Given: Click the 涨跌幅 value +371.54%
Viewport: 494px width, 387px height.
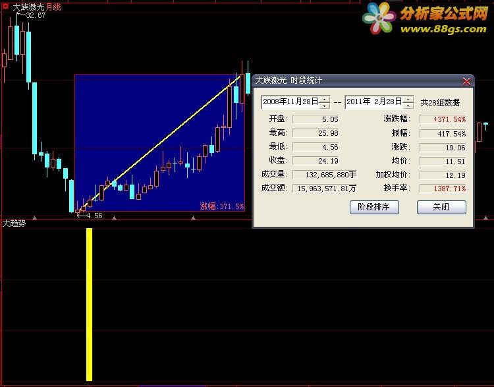Looking at the screenshot, I should click(443, 119).
